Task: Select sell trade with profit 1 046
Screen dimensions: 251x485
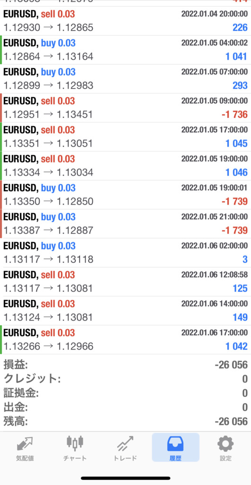Action: 125,166
